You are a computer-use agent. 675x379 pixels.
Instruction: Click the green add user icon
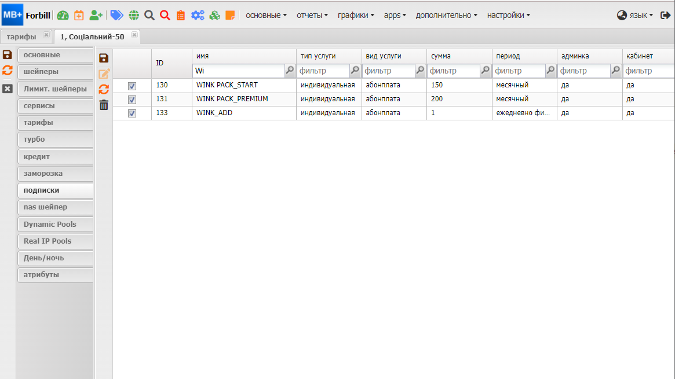click(96, 16)
